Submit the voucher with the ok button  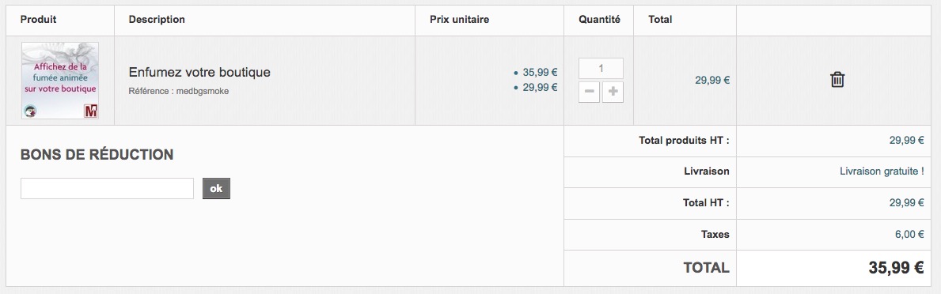pos(216,189)
